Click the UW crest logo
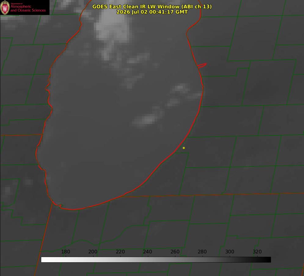 (x=5, y=7)
